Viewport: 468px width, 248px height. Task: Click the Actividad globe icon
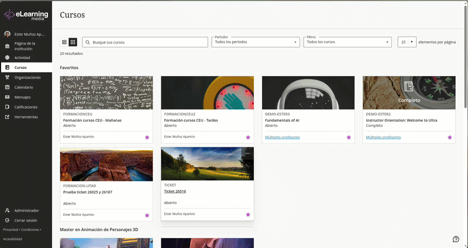coord(8,57)
